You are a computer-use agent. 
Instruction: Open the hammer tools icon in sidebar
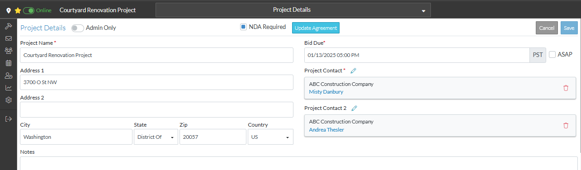pos(8,26)
